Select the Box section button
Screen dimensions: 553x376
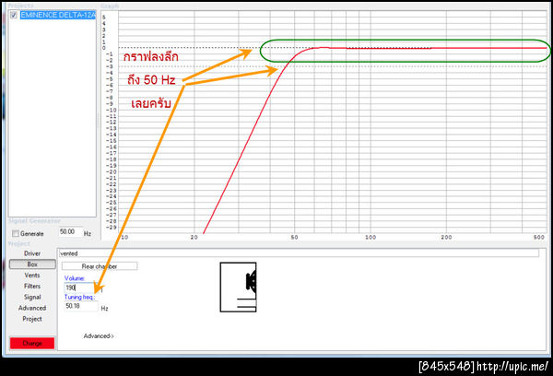[32, 264]
